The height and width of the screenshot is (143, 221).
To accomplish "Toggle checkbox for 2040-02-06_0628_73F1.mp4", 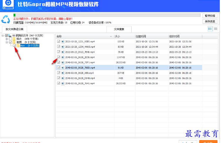I will click(59, 62).
